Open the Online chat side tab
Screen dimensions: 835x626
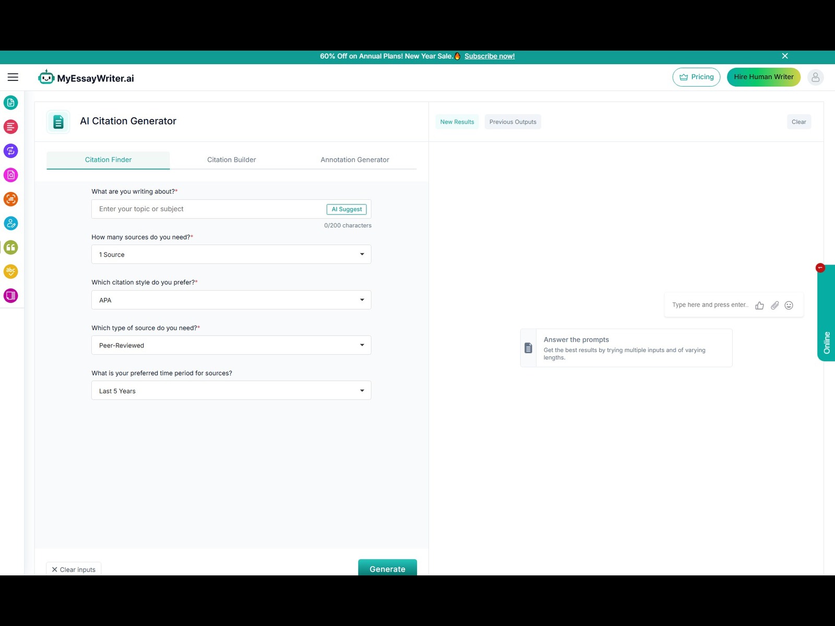[x=827, y=314]
